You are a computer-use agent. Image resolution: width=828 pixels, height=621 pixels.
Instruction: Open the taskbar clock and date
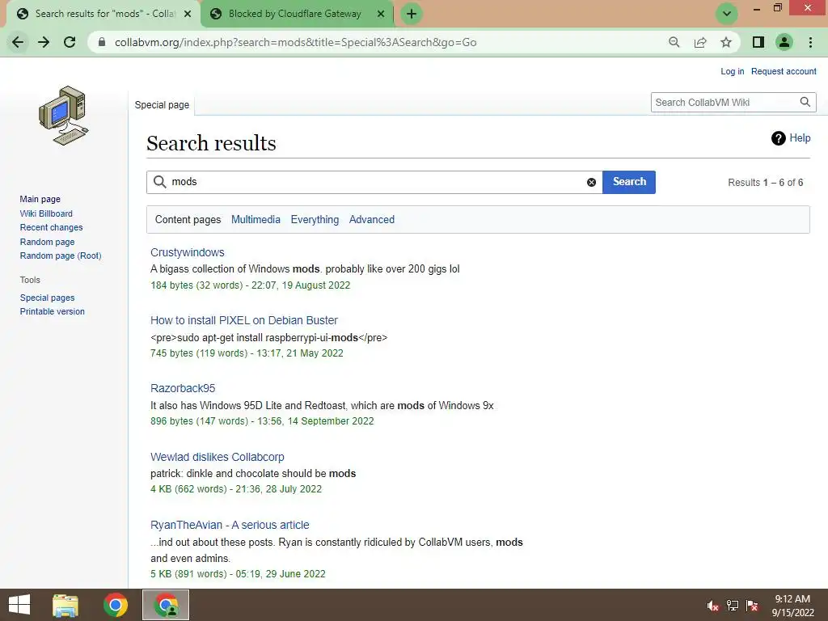click(792, 606)
